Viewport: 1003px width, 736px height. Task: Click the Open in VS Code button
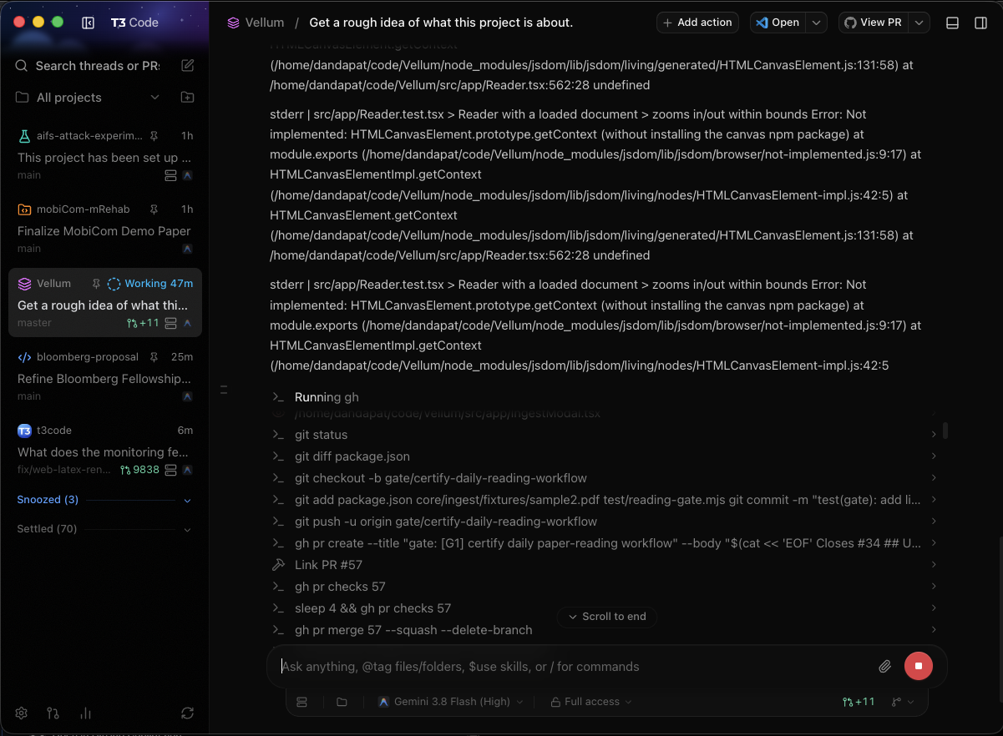(778, 23)
